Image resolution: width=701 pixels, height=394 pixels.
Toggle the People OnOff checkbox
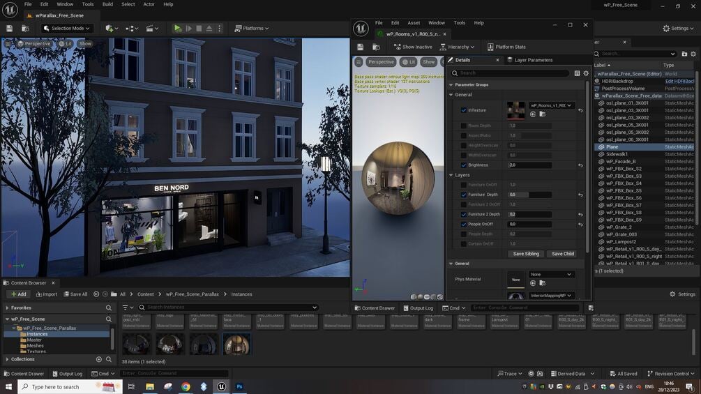[464, 224]
